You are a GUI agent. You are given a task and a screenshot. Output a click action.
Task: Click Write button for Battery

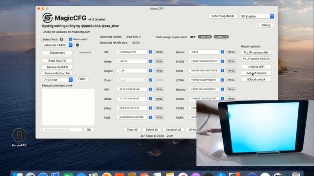(231, 89)
